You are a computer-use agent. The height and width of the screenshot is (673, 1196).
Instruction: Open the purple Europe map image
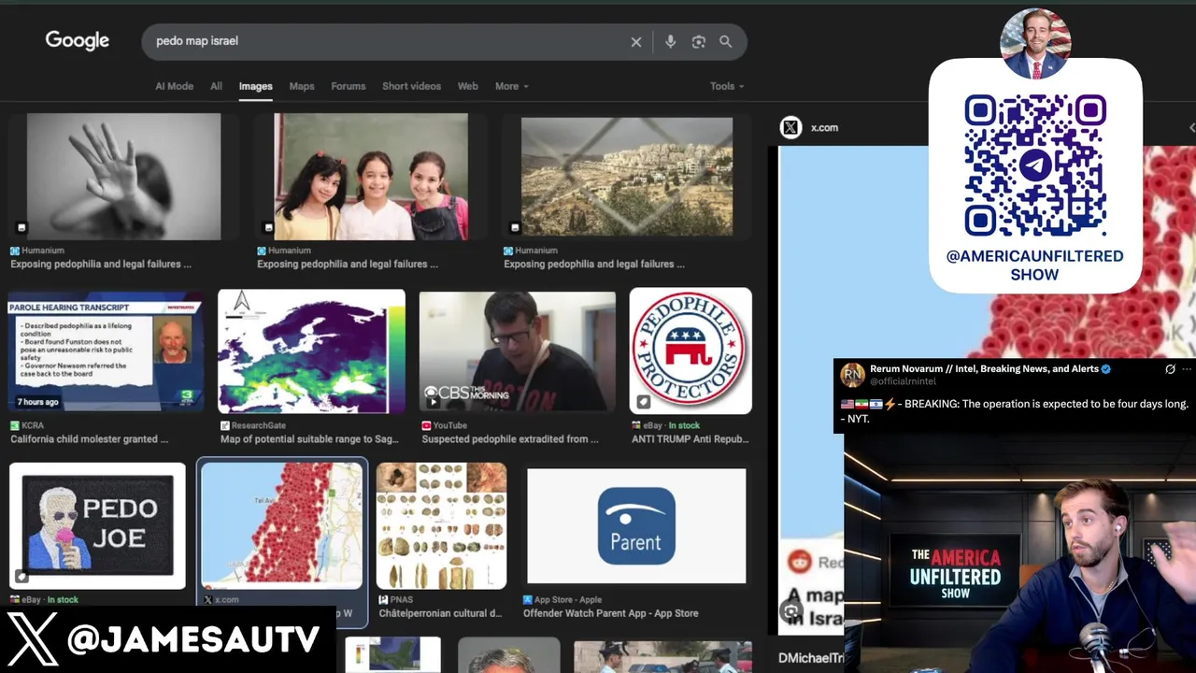[311, 351]
